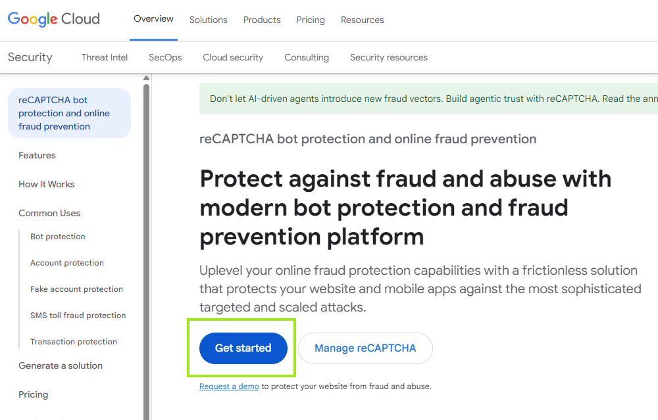Click the Google Cloud logo
This screenshot has width=658, height=420.
point(54,19)
